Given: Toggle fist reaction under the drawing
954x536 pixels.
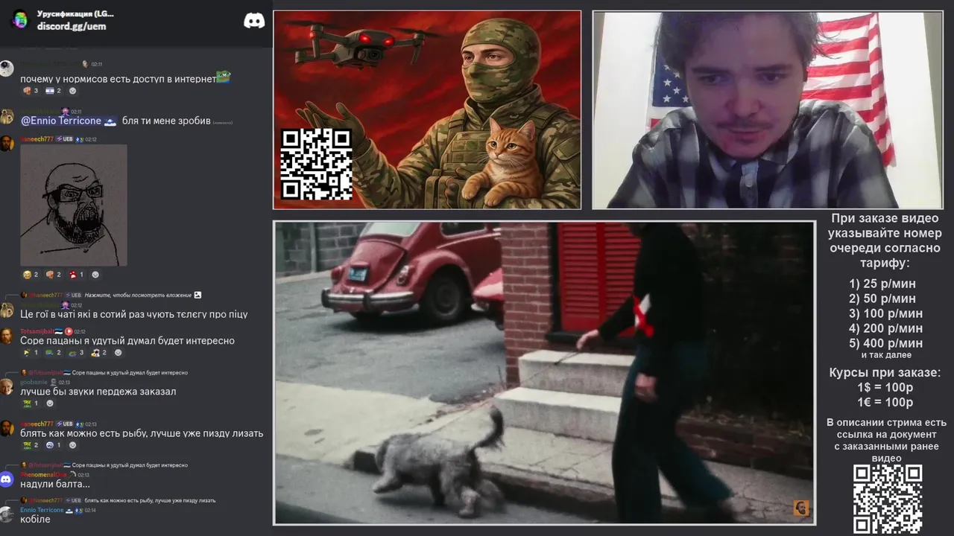Looking at the screenshot, I should 54,275.
